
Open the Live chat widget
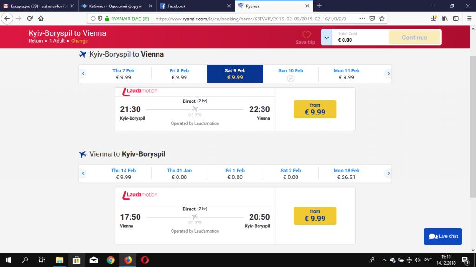(443, 236)
